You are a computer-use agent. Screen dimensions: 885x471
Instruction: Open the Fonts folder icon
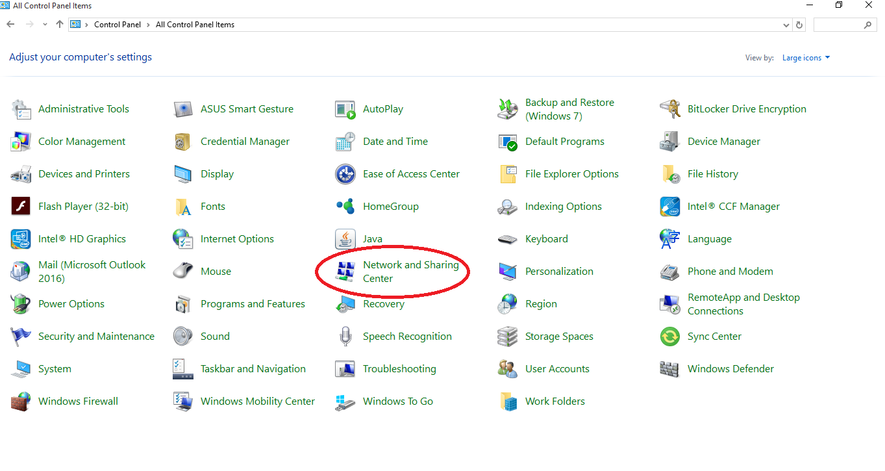click(x=183, y=207)
